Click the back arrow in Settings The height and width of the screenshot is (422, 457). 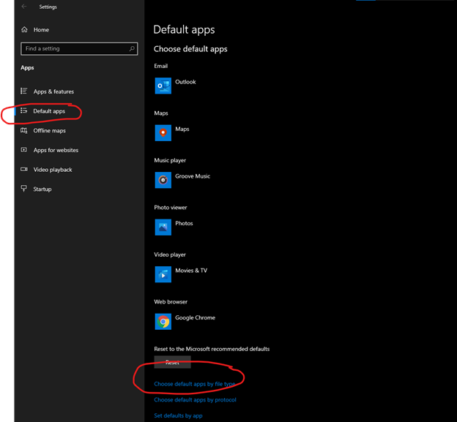pyautogui.click(x=24, y=7)
